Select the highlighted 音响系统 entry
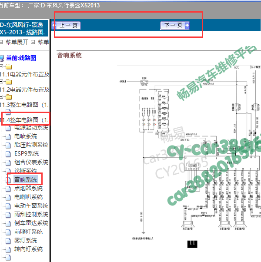Screen dimensions: 261x262 26,179
